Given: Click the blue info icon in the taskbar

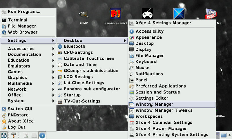Looking at the screenshot, I should [x=42, y=135].
